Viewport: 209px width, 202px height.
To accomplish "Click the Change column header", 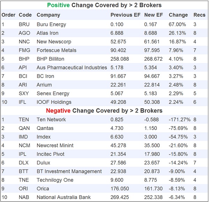I will (178, 15).
